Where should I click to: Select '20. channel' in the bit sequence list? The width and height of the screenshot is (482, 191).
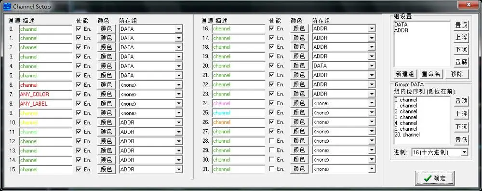tap(407, 135)
